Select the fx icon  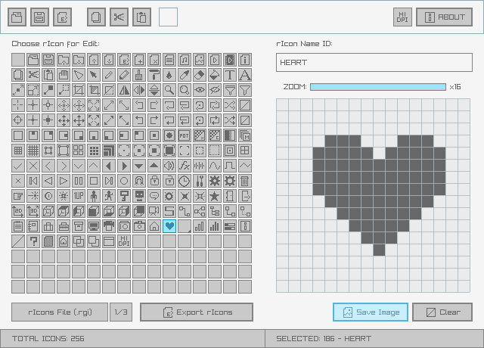(185, 166)
